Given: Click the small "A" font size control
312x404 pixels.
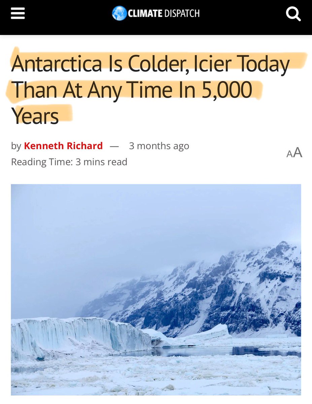Looking at the screenshot, I should [289, 154].
